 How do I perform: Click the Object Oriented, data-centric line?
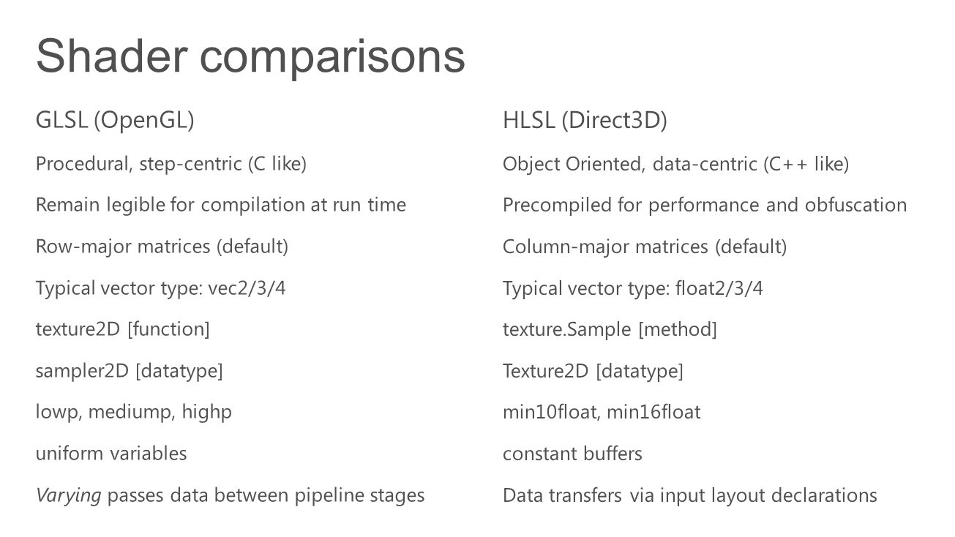pos(675,164)
